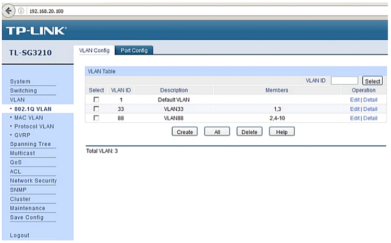The image size is (391, 243).
Task: Open the Switching menu in sidebar
Action: pyautogui.click(x=23, y=90)
